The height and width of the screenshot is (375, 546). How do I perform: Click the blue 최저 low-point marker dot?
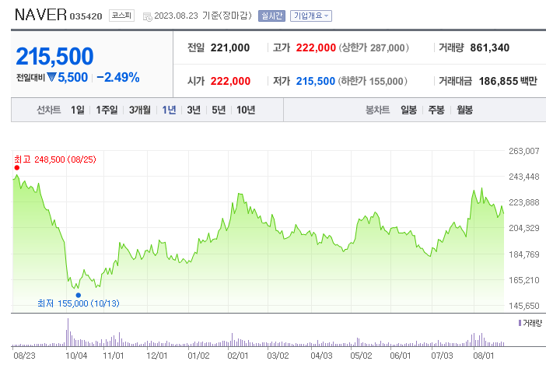[x=79, y=296]
